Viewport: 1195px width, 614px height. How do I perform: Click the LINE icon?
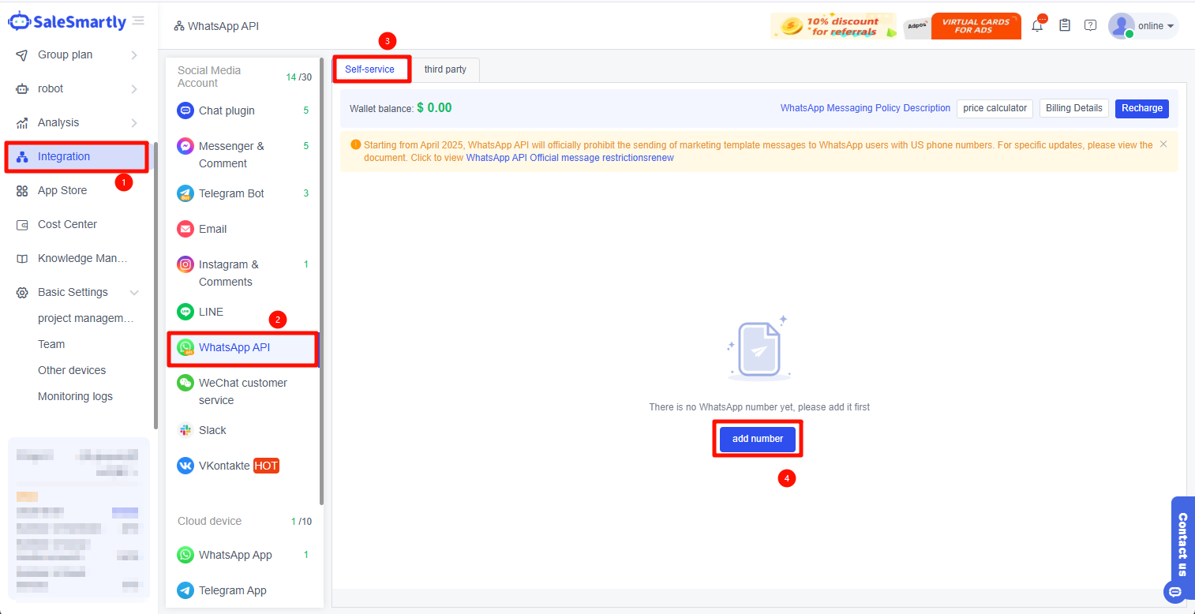185,312
